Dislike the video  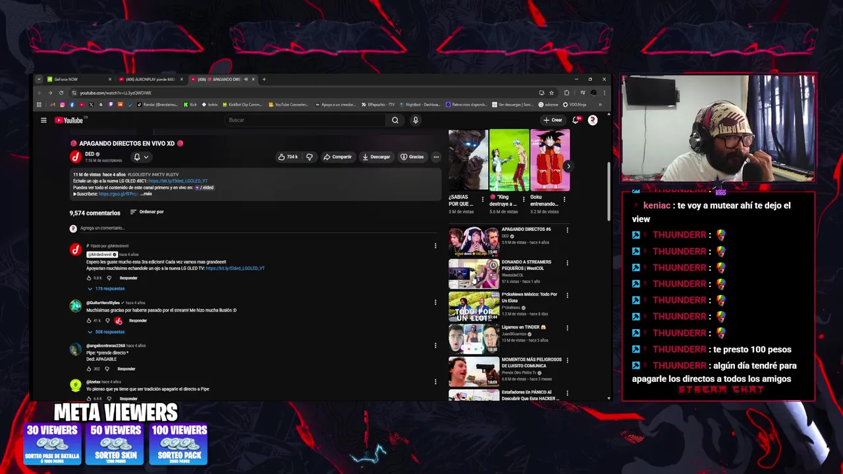pyautogui.click(x=309, y=157)
